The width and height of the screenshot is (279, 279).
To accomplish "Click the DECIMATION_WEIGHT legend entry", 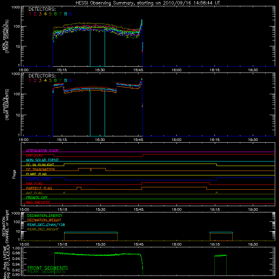I will click(44, 220).
